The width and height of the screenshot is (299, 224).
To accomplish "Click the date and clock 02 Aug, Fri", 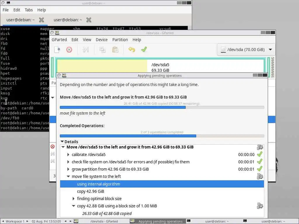I will click(x=46, y=221).
